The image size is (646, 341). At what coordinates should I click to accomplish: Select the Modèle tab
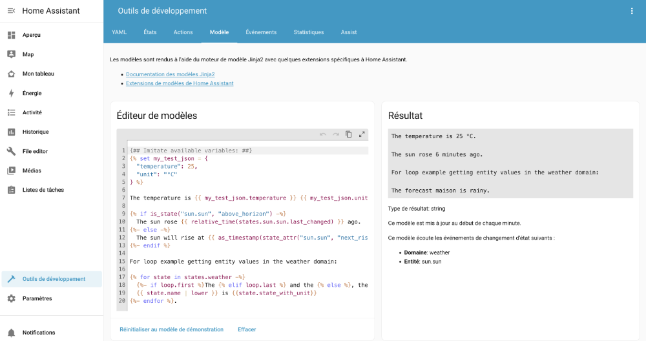click(x=219, y=32)
